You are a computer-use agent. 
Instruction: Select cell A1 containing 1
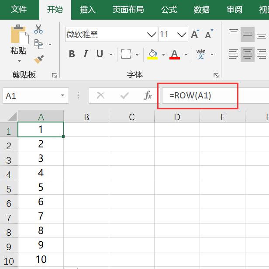click(x=41, y=129)
